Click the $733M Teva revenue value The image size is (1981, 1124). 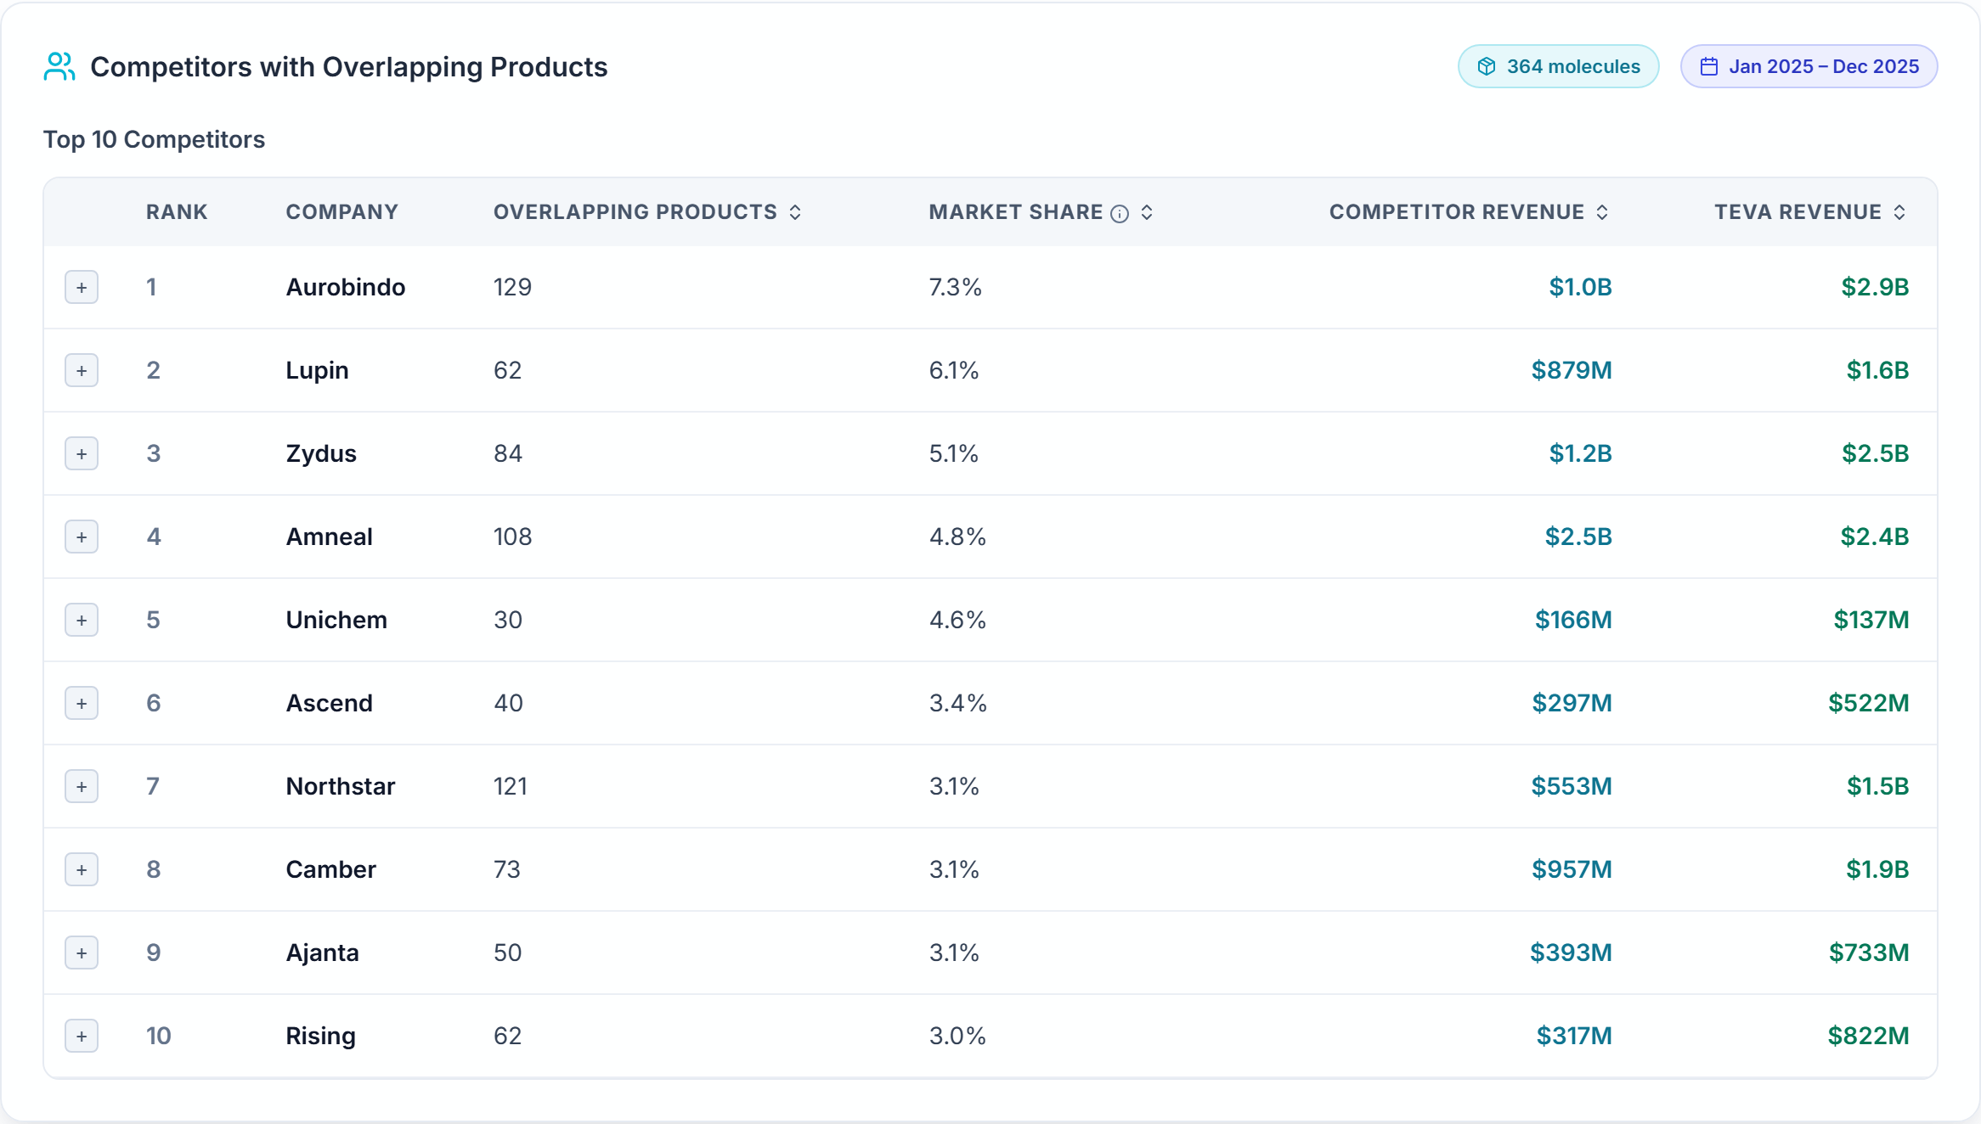click(x=1869, y=953)
